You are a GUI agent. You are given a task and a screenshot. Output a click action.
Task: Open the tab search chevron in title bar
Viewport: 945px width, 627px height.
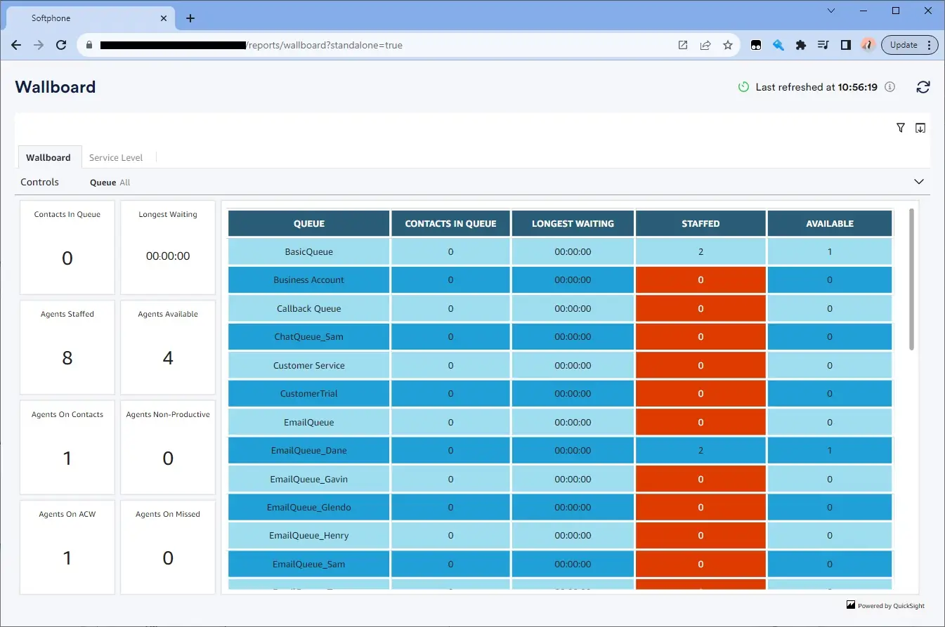[x=831, y=11]
